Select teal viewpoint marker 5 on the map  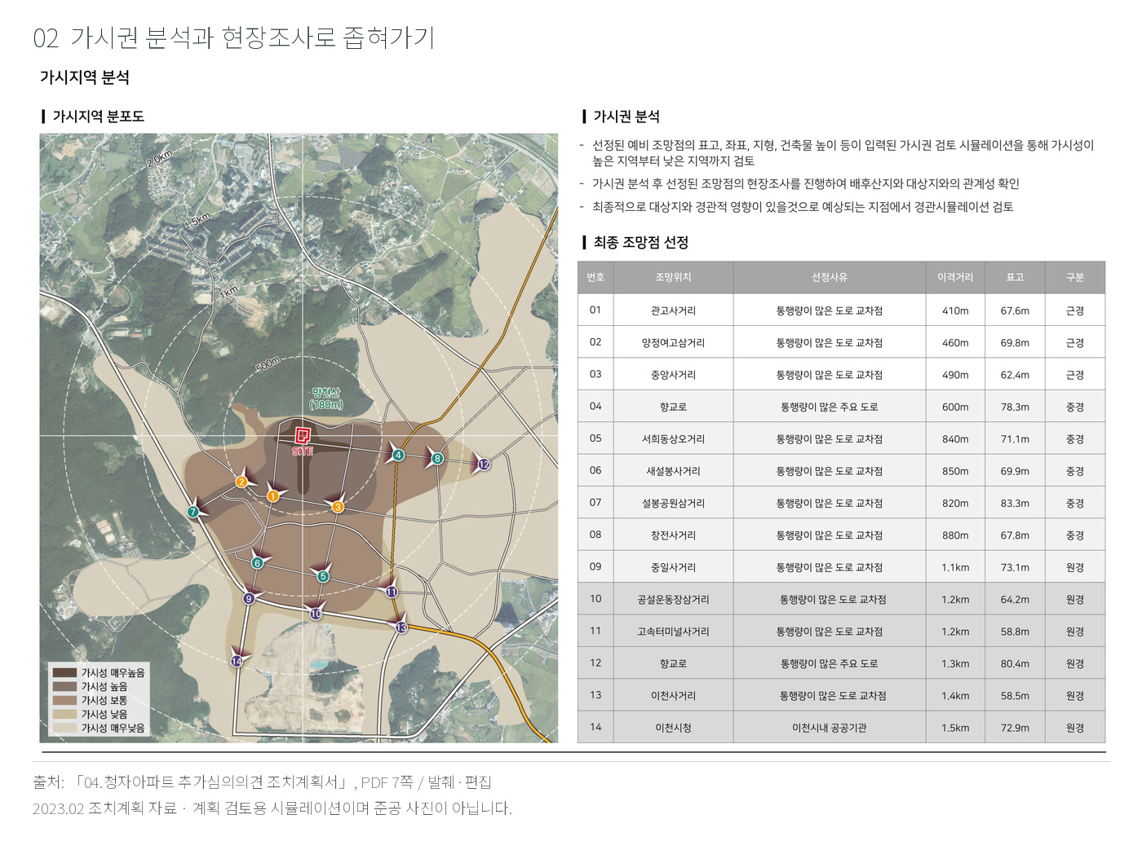(x=323, y=576)
